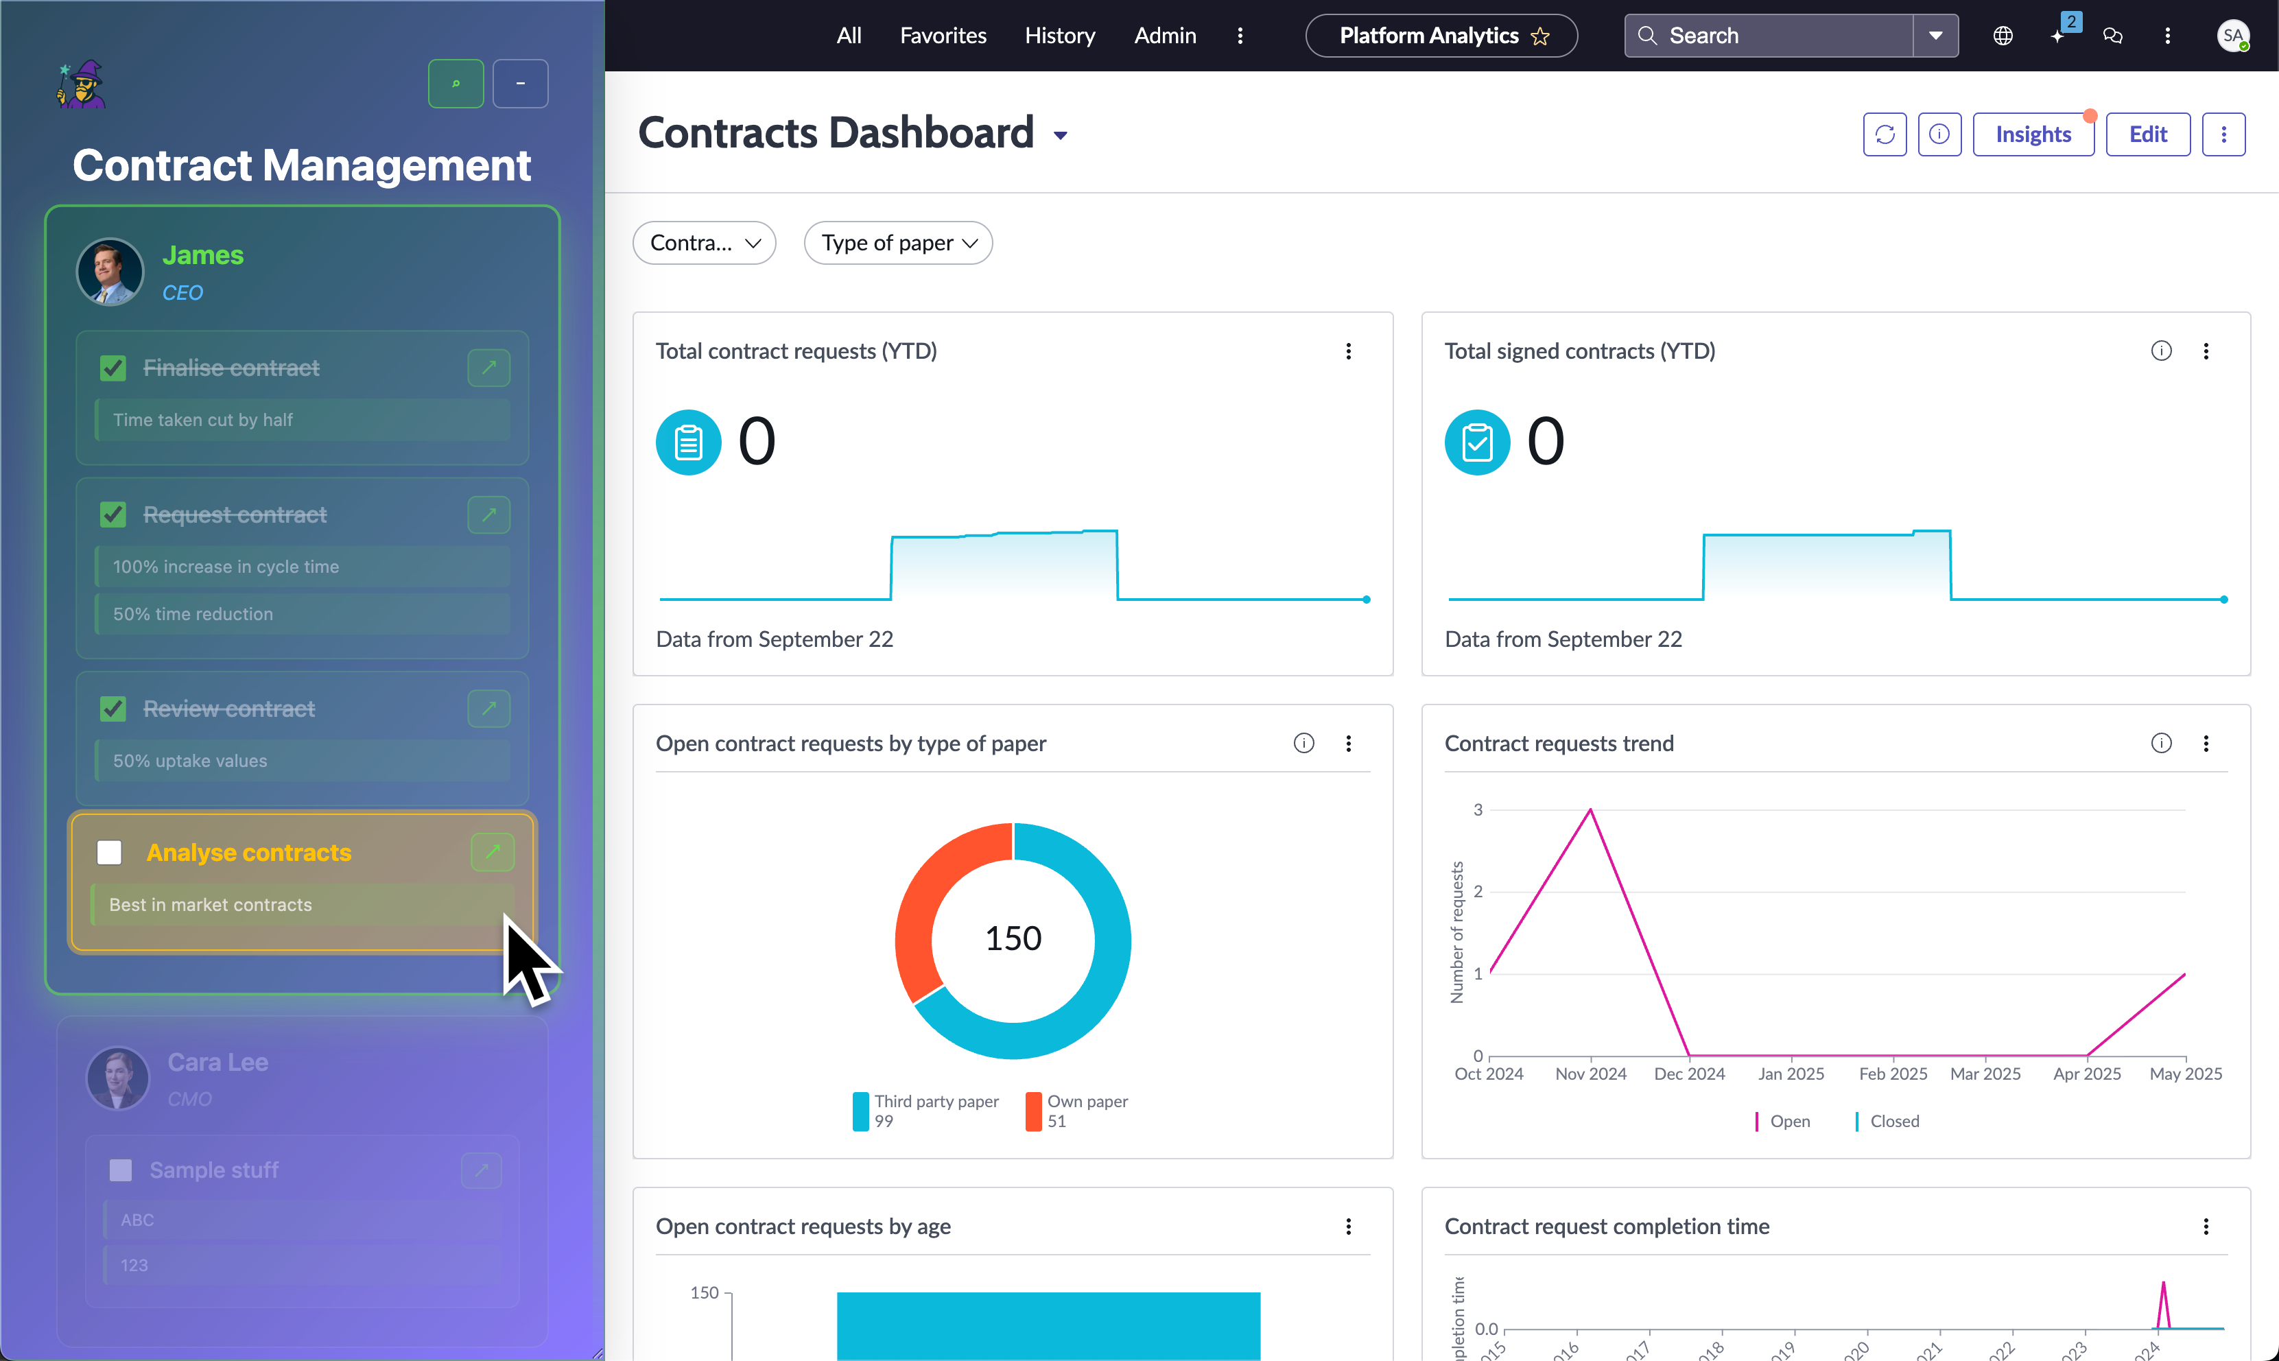Open the three-dot menu on Contract requests trend
Image resolution: width=2279 pixels, height=1361 pixels.
[x=2208, y=743]
